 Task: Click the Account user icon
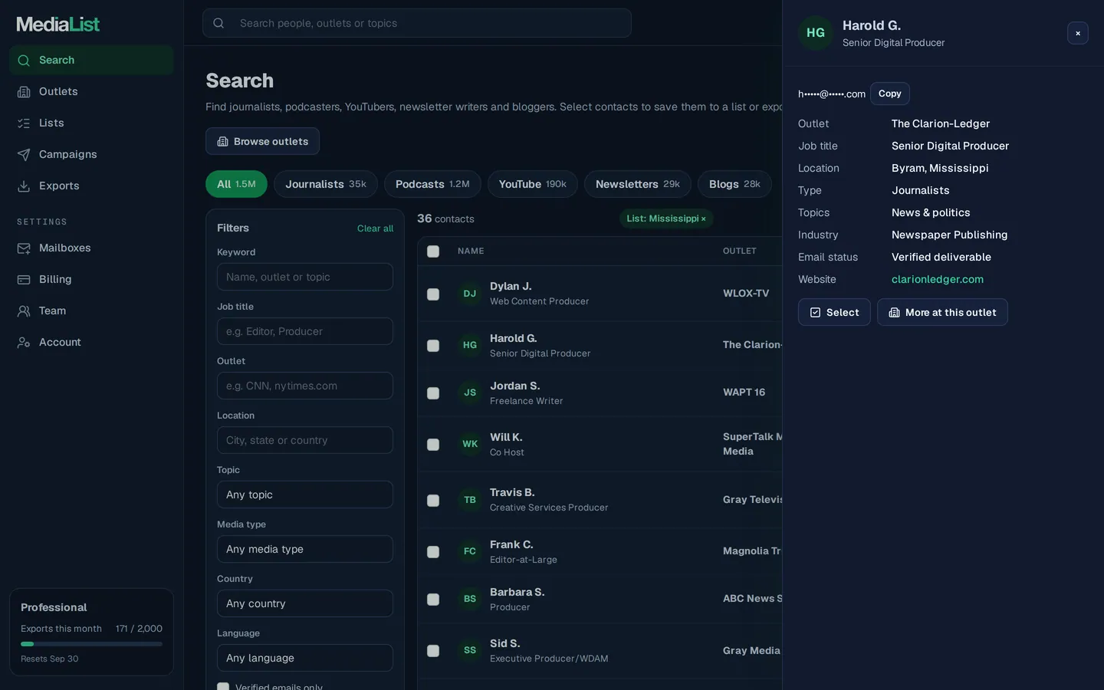tap(24, 343)
